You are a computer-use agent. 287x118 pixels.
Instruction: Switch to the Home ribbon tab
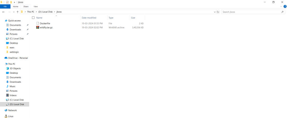click(16, 6)
